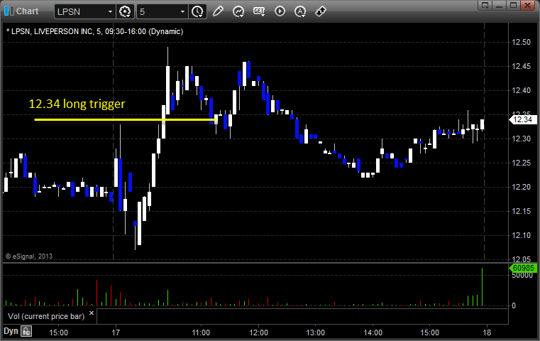Click the Vol (current price bar) label
The height and width of the screenshot is (341, 540).
pos(46,316)
